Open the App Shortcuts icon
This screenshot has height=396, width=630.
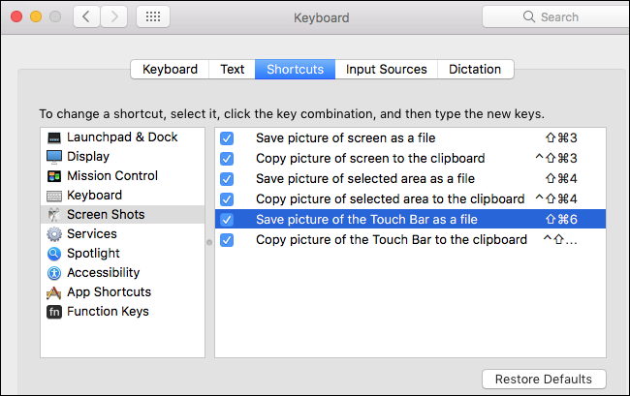[x=54, y=292]
